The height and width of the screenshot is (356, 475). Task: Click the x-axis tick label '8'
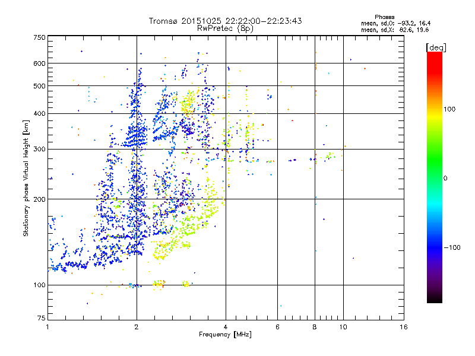point(315,327)
